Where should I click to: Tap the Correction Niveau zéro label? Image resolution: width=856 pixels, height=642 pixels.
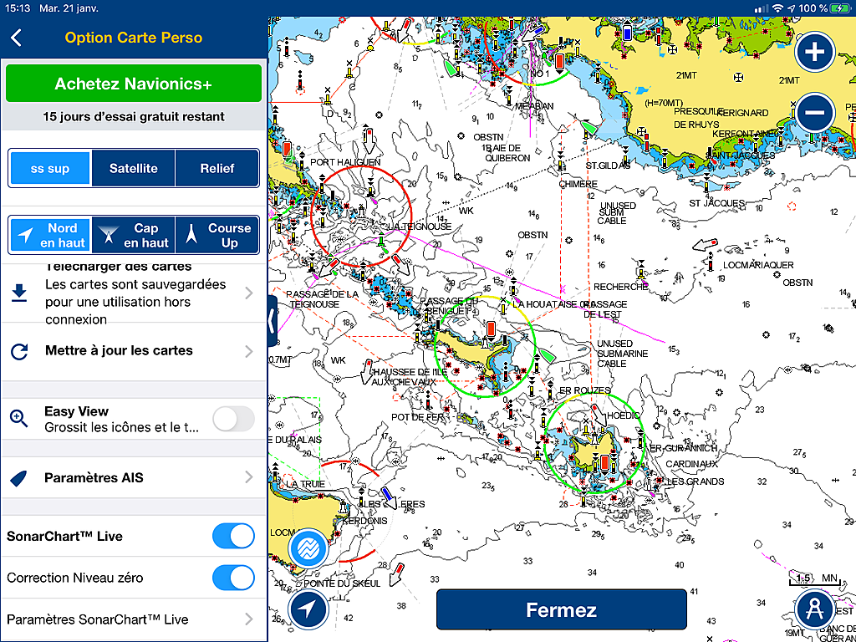click(74, 578)
